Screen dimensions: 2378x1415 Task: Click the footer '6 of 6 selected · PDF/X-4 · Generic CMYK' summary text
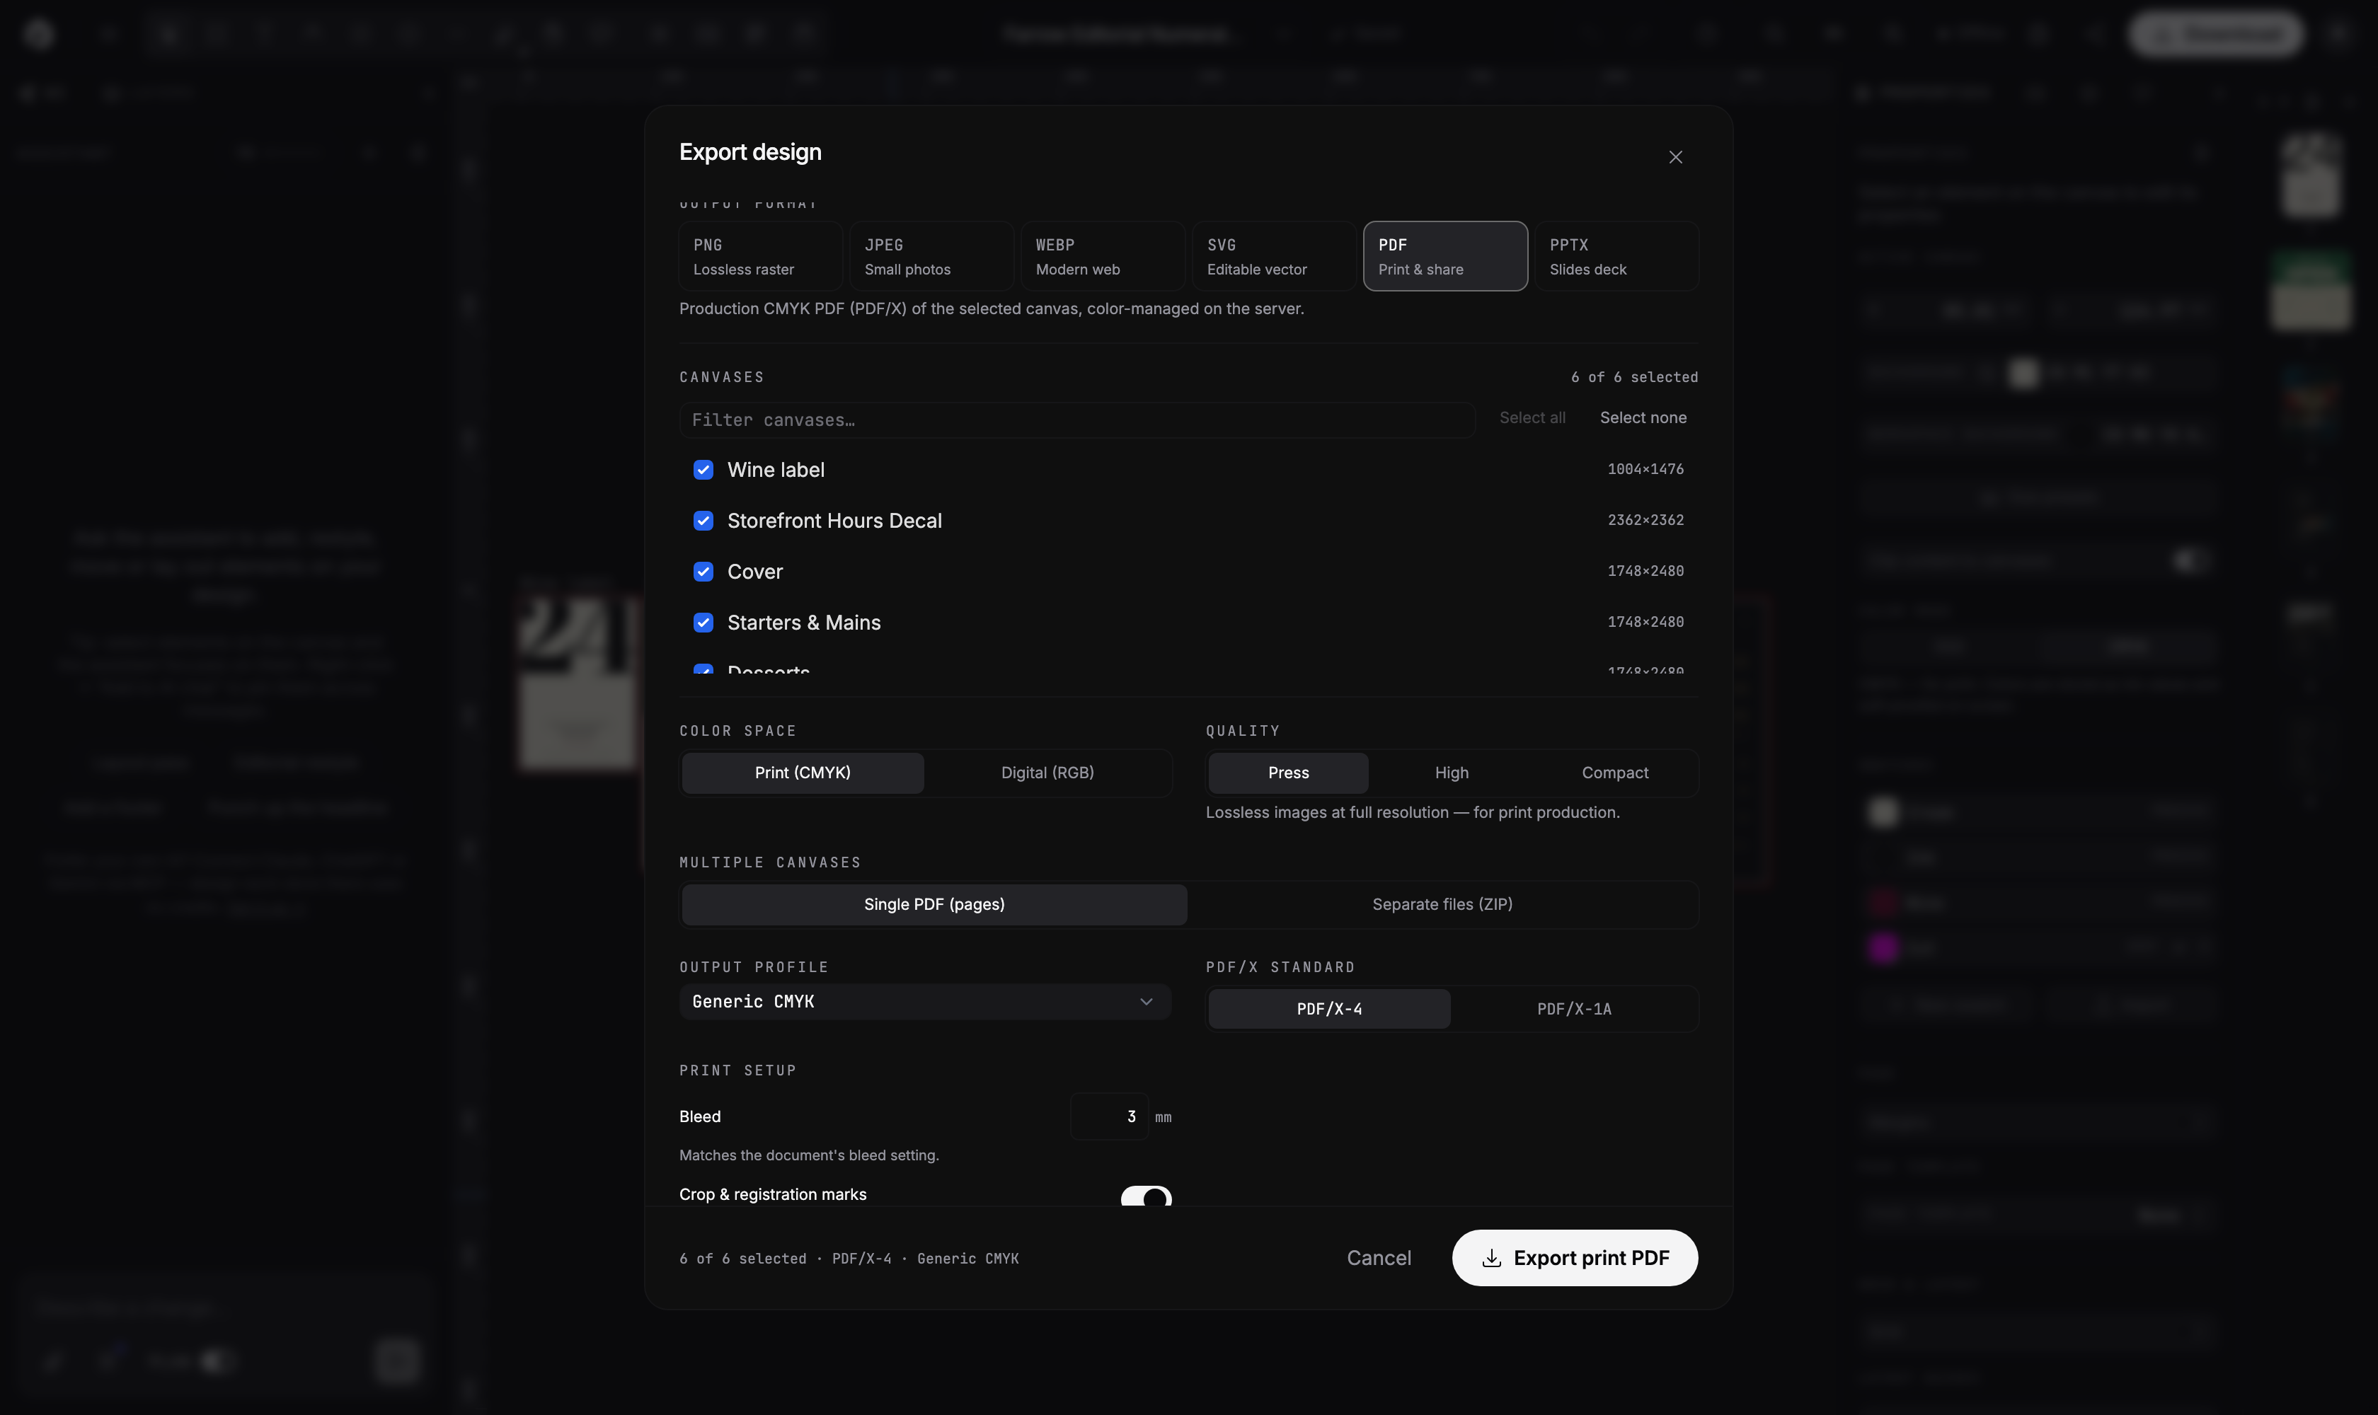pyautogui.click(x=848, y=1259)
